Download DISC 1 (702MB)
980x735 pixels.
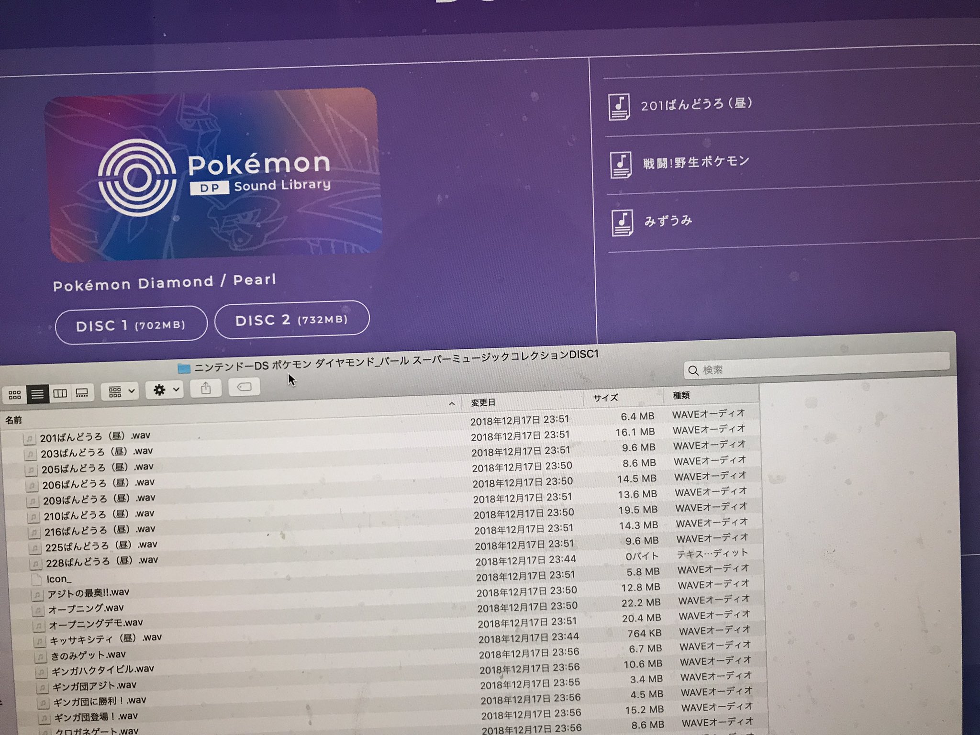tap(131, 325)
